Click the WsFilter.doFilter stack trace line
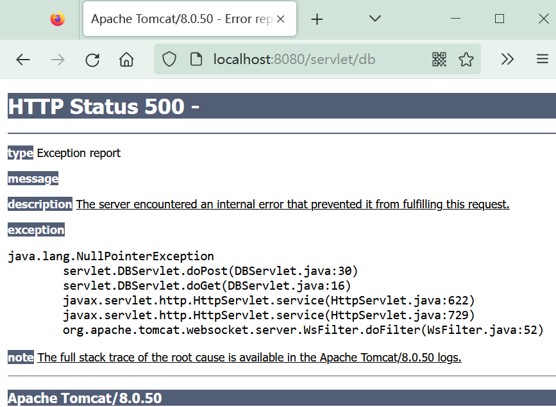The image size is (556, 407). (x=303, y=330)
